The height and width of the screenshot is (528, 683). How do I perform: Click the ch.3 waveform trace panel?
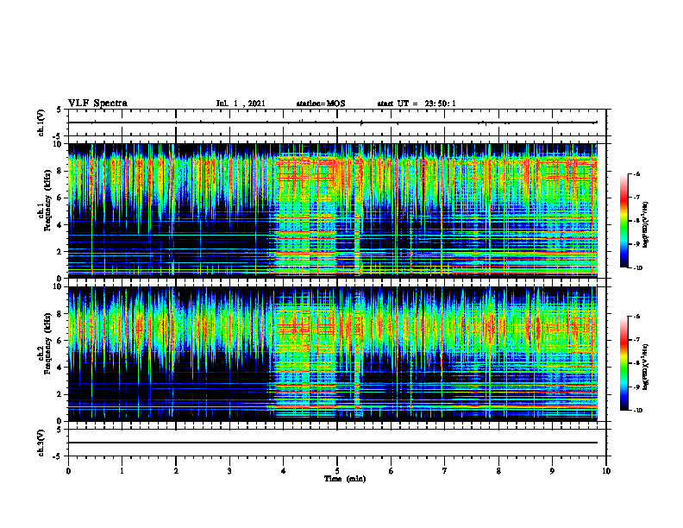[x=337, y=443]
